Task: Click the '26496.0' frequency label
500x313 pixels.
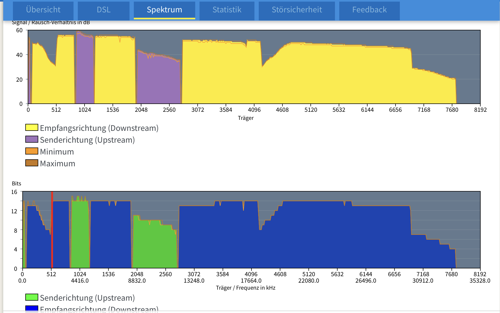Action: coord(366,281)
